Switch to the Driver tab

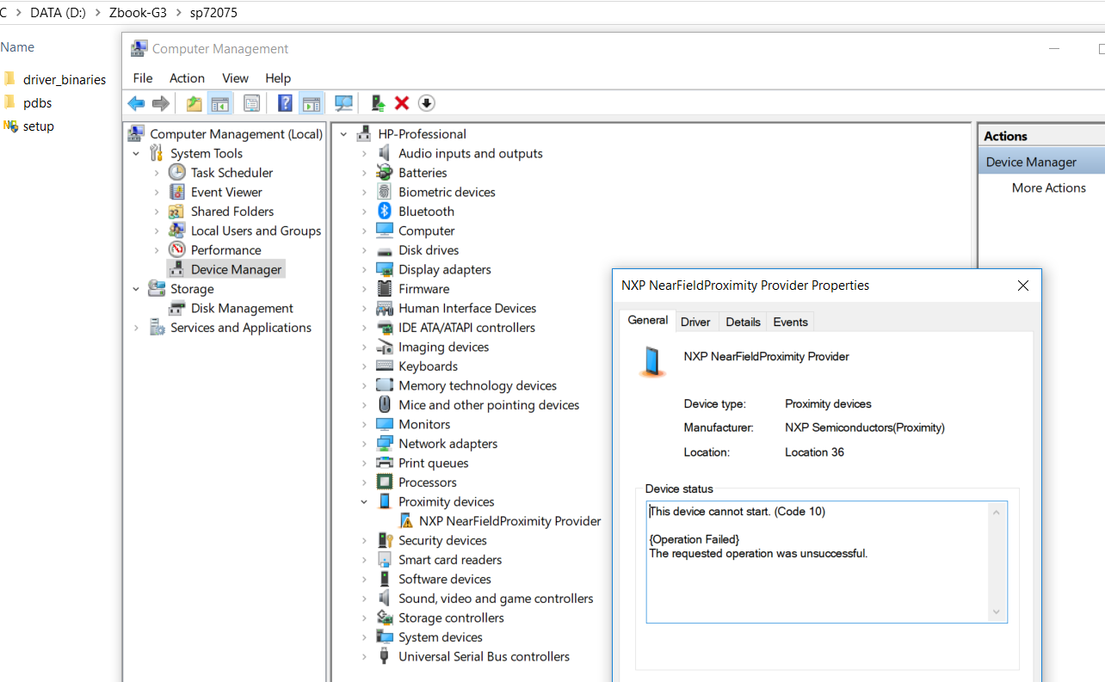(x=695, y=322)
